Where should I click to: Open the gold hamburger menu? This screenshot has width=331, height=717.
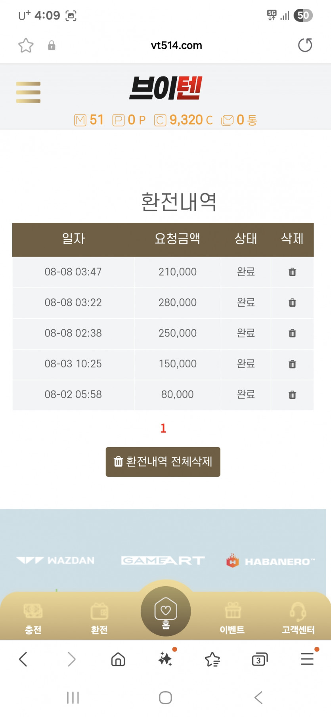click(28, 92)
